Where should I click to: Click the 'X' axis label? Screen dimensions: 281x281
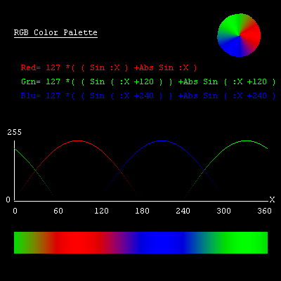point(272,200)
